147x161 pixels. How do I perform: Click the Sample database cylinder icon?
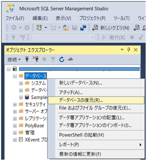coord(27,97)
